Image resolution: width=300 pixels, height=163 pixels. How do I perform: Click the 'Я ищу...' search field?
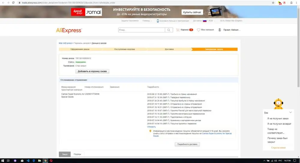tap(142, 30)
